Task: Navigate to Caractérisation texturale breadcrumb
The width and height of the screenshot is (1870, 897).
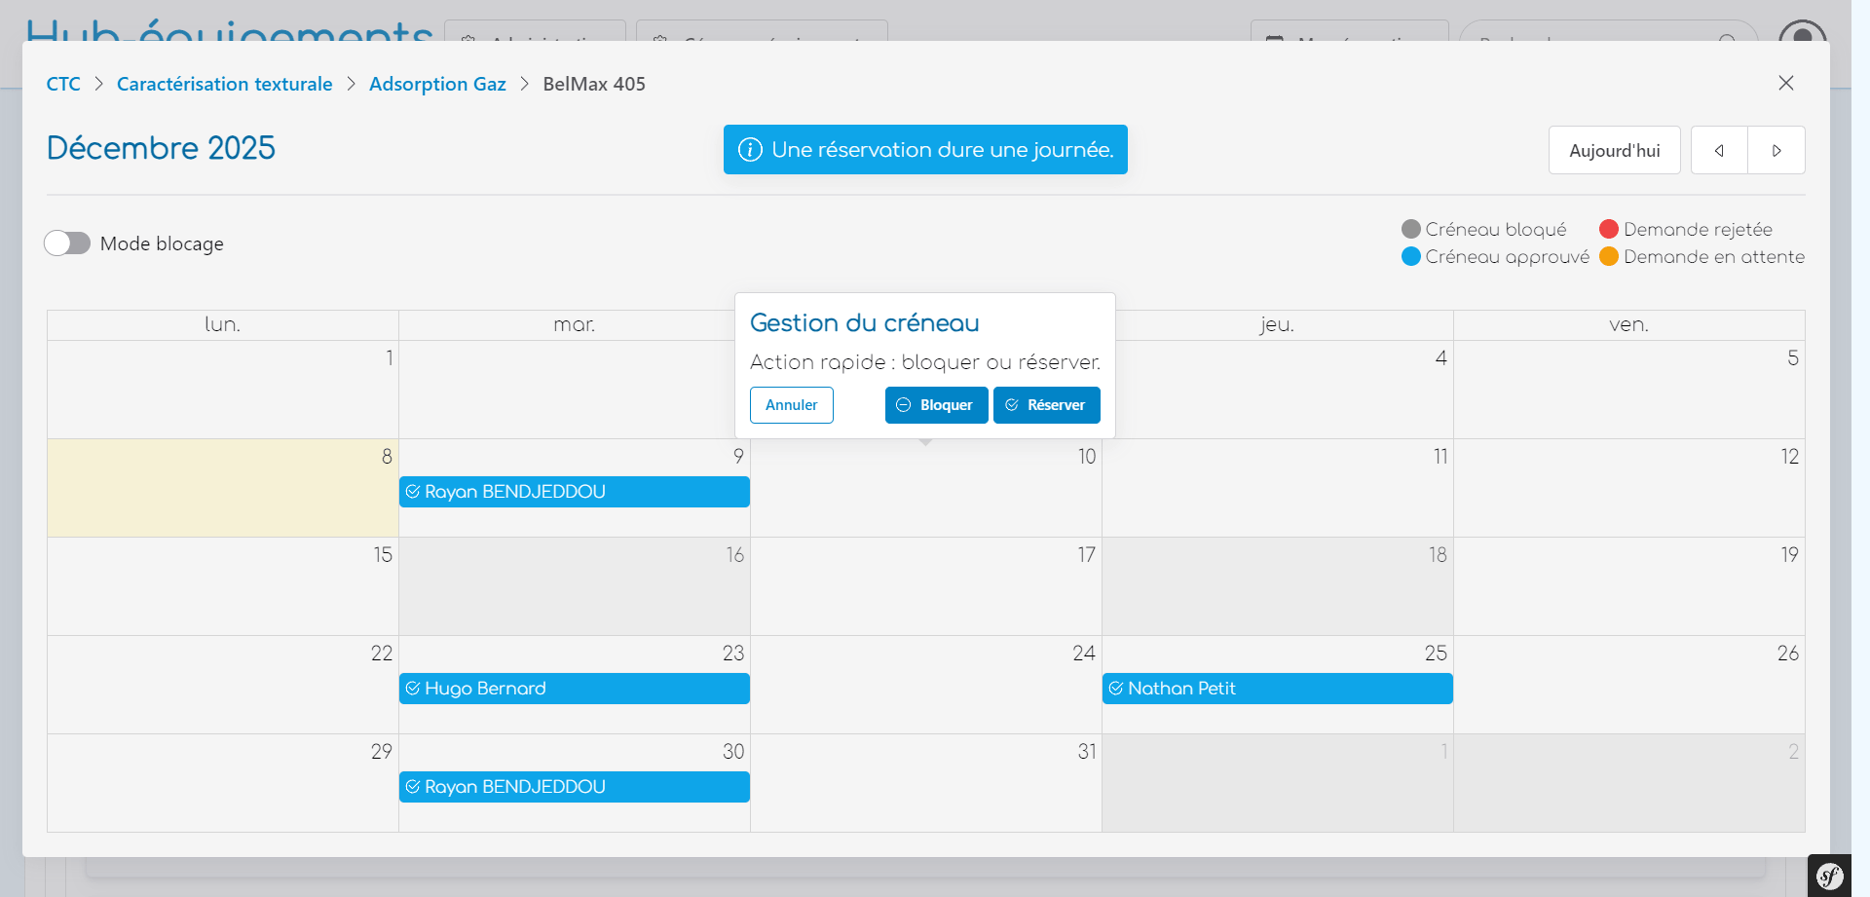Action: (x=224, y=84)
